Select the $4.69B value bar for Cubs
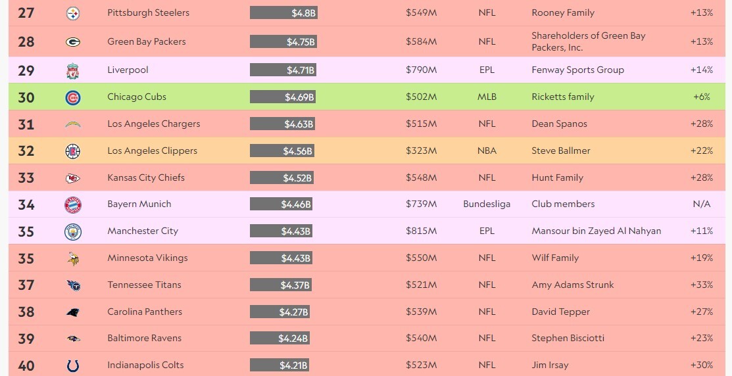This screenshot has width=732, height=376. click(283, 97)
